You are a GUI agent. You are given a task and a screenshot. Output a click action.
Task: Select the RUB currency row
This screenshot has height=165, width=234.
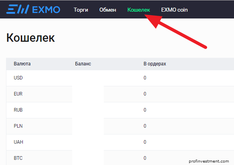click(120, 110)
